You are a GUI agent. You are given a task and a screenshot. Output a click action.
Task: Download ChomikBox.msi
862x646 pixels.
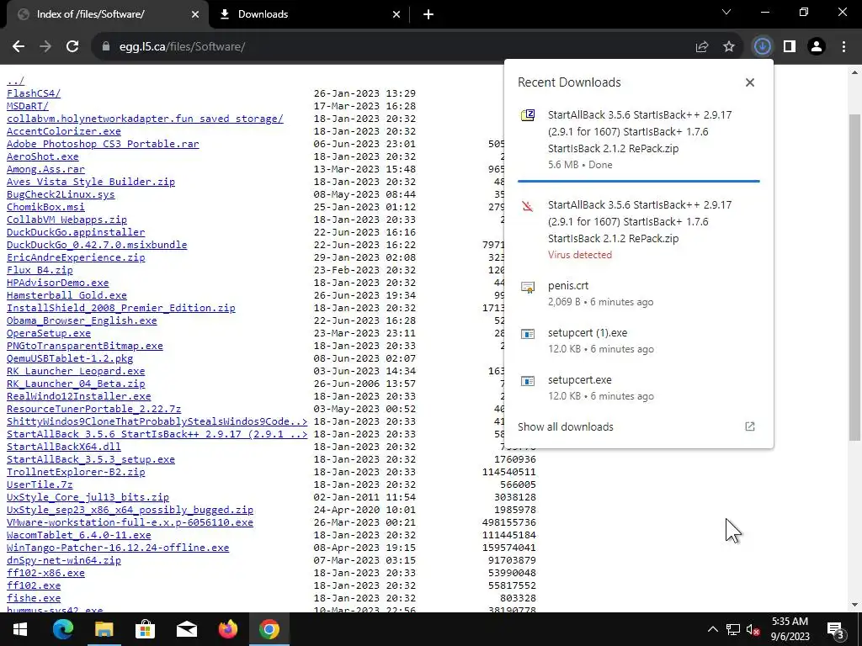(45, 207)
